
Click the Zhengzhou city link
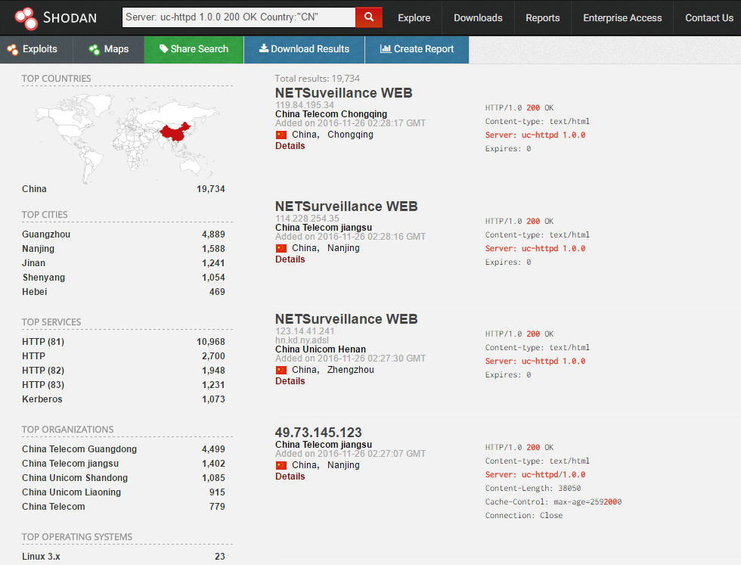pos(351,370)
